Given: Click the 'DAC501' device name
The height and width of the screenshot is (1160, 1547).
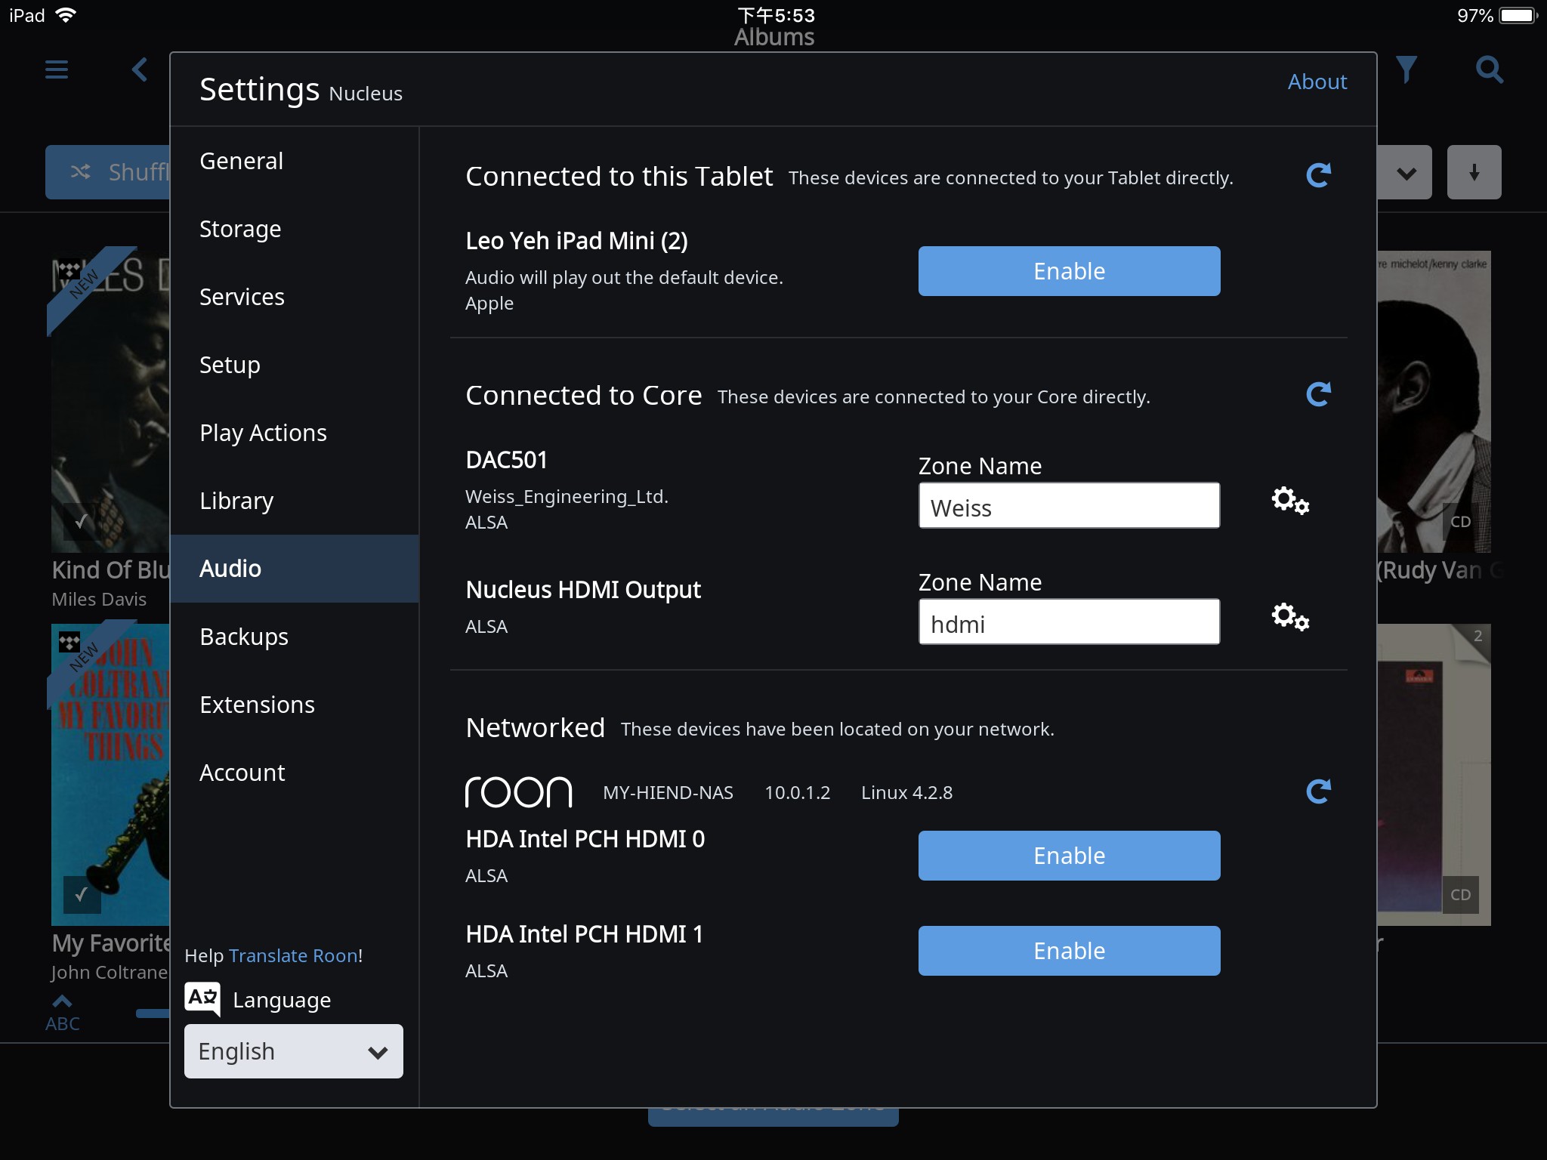Looking at the screenshot, I should point(506,459).
